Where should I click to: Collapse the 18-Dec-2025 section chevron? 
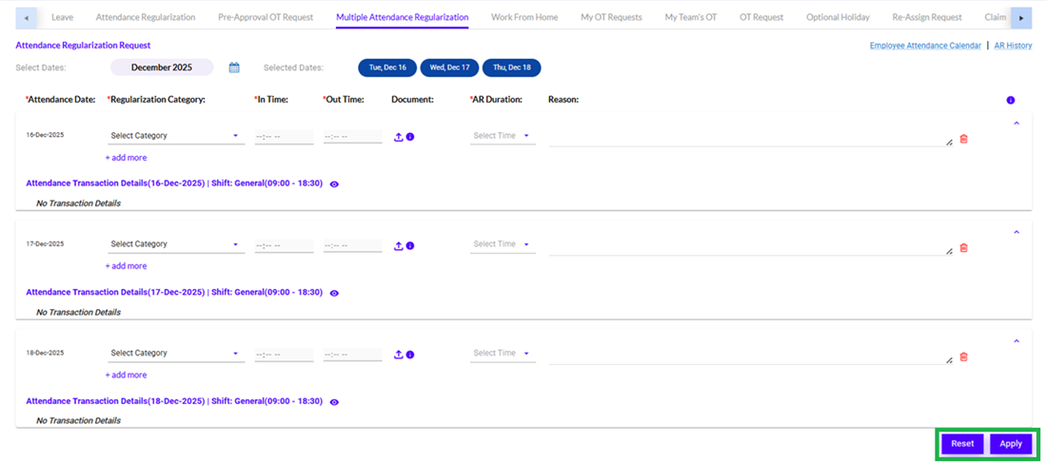[x=1016, y=341]
